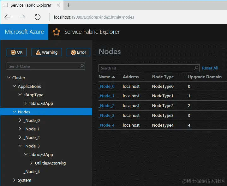Select Applications label in the tree
This screenshot has height=186, width=227.
29,86
